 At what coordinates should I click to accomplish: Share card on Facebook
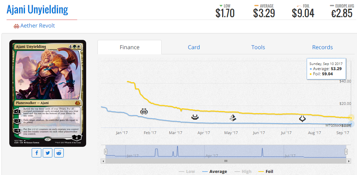click(x=37, y=153)
